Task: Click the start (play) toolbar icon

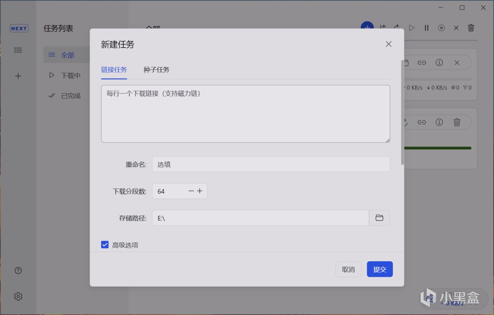Action: [x=412, y=28]
